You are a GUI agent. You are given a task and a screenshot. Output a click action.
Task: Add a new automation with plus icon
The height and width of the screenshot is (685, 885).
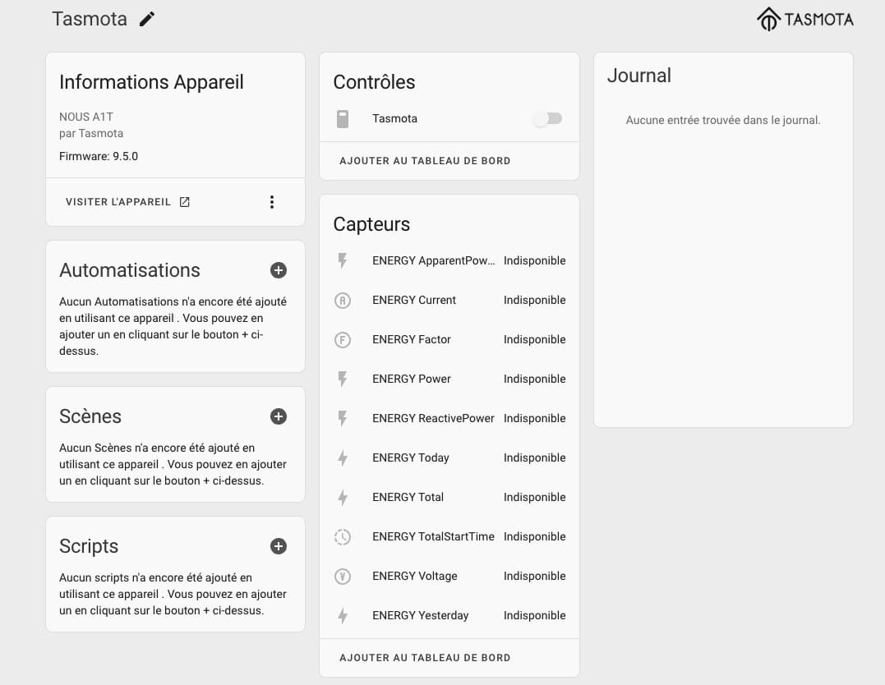(x=279, y=270)
